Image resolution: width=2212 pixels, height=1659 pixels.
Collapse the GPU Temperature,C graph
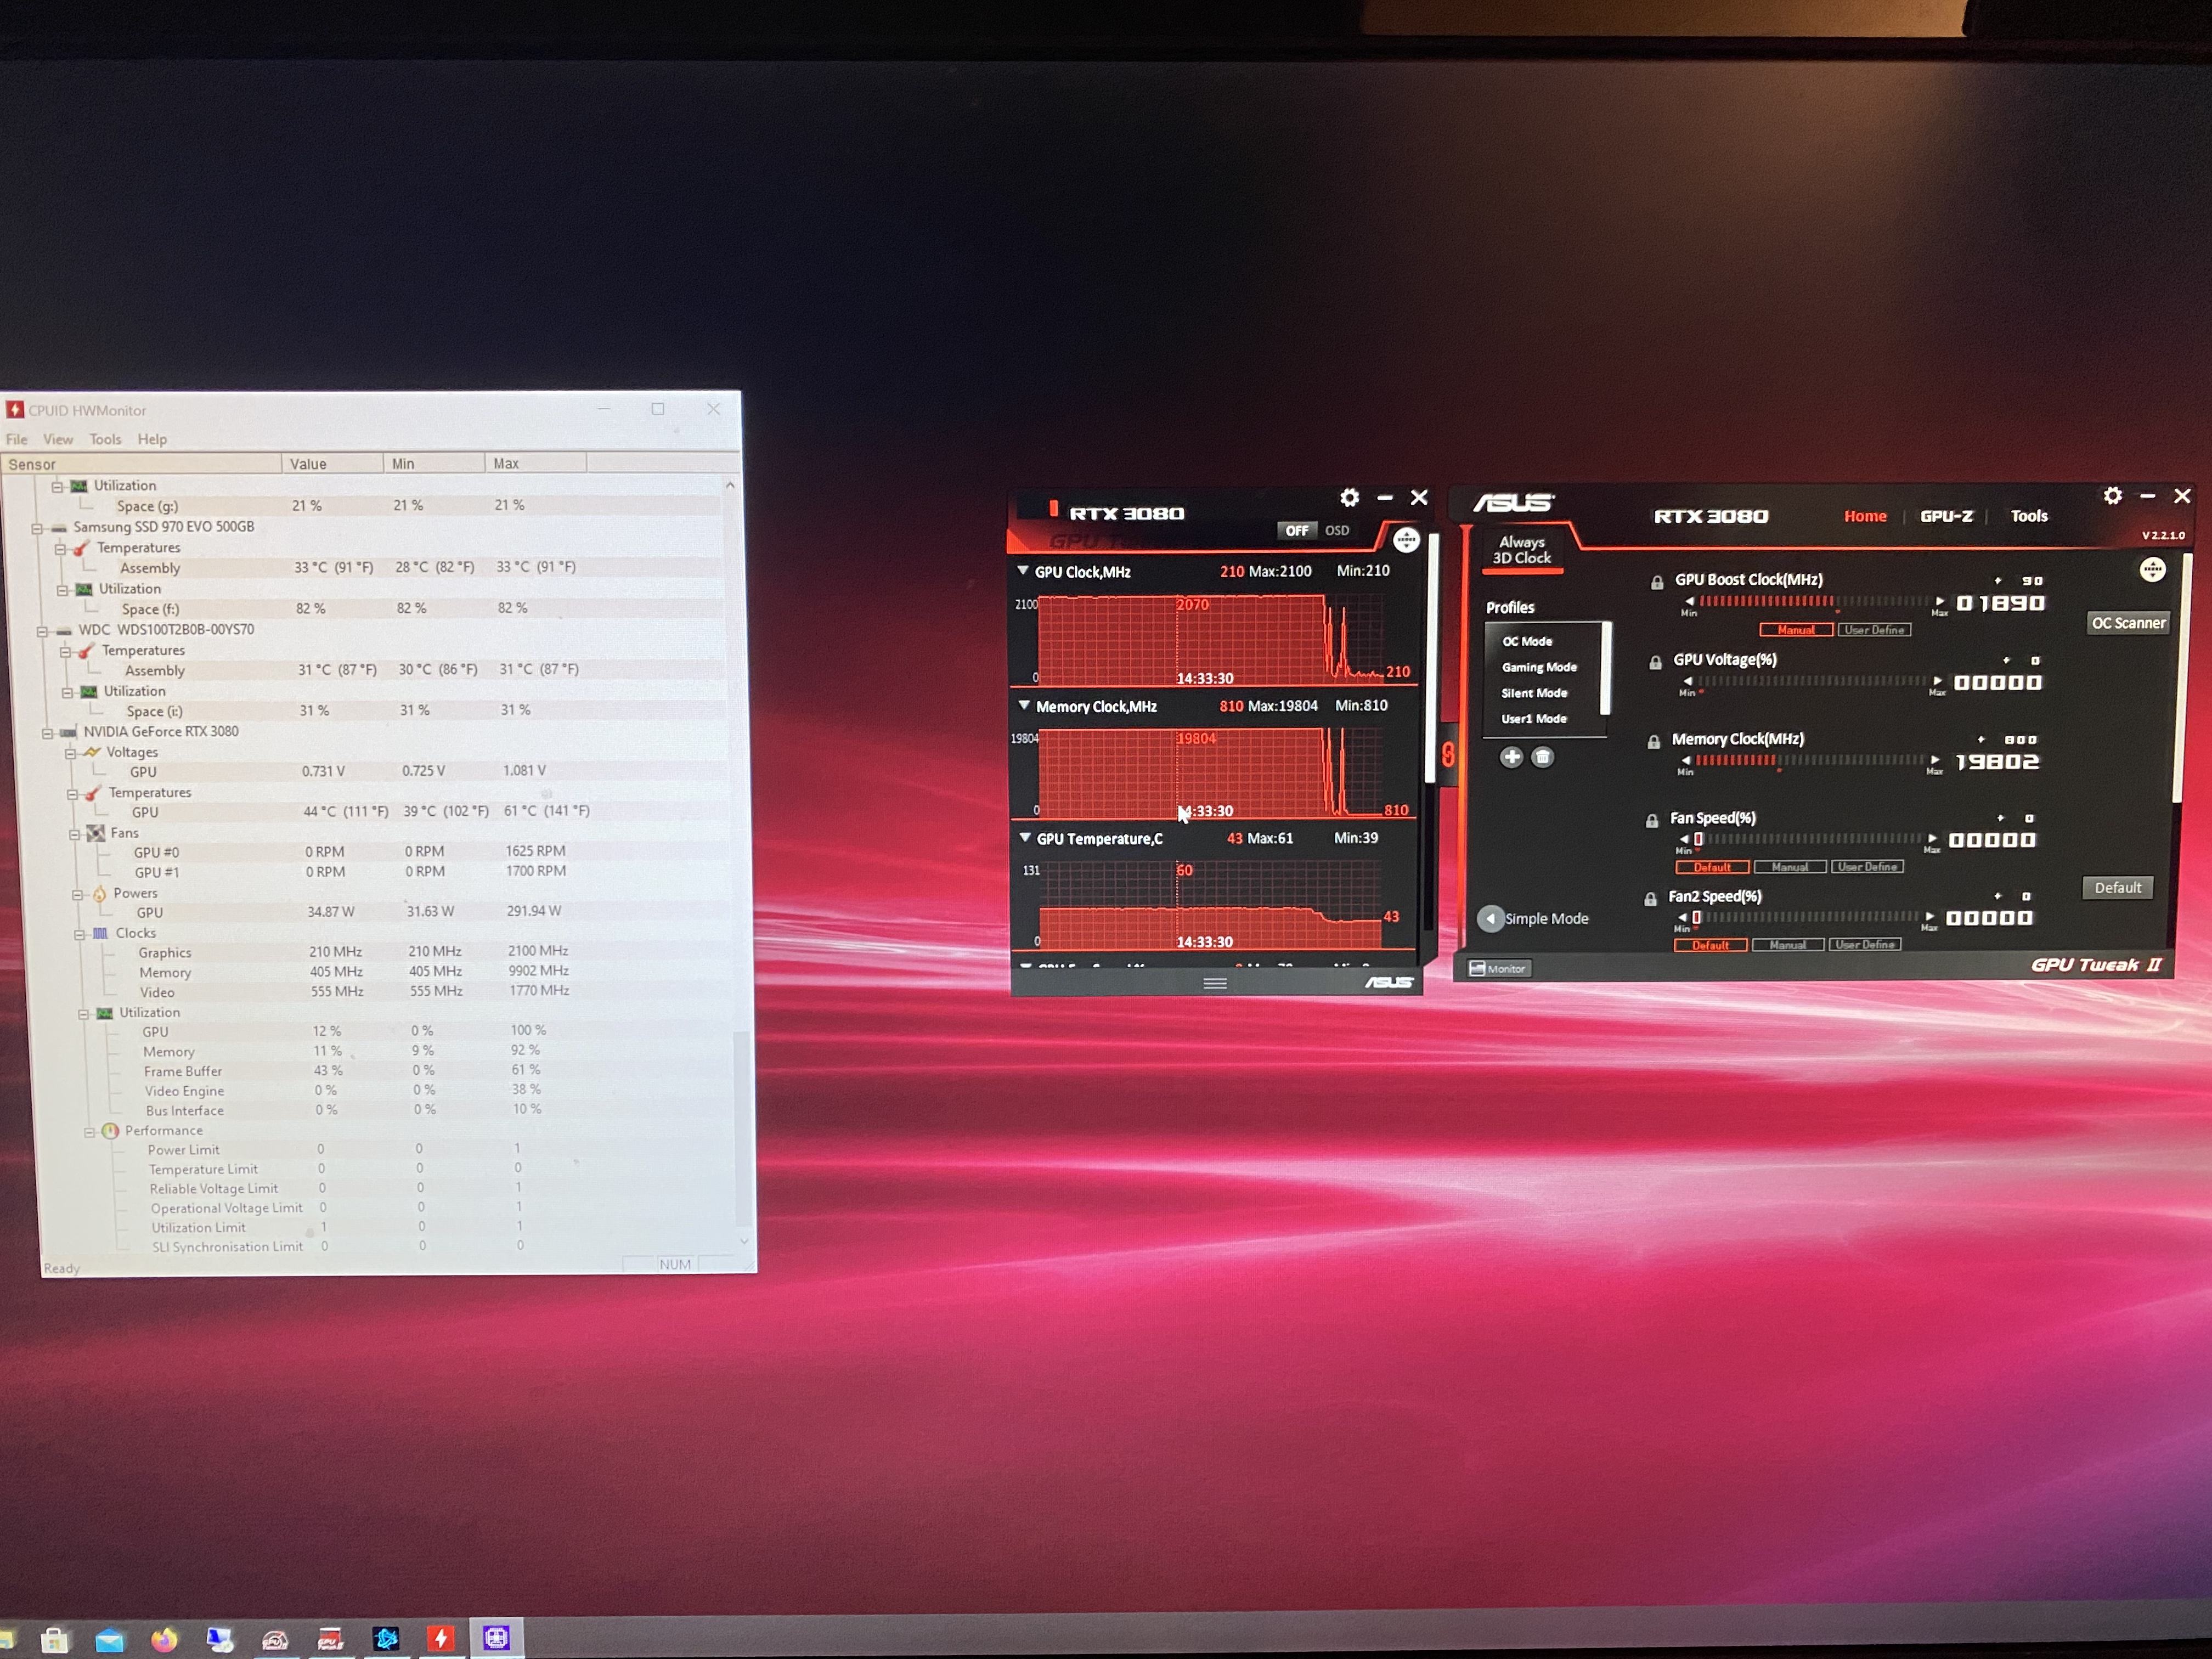1025,838
